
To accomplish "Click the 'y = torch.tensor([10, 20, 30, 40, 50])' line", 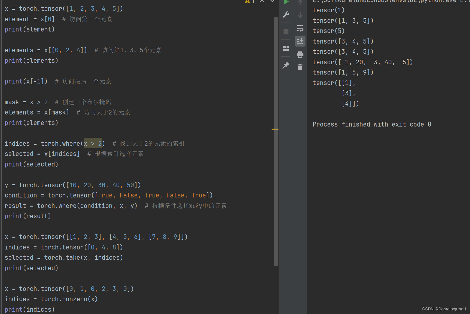I will (x=73, y=185).
